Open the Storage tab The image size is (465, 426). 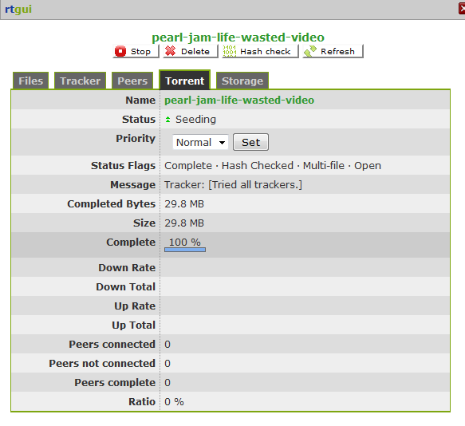[x=242, y=81]
